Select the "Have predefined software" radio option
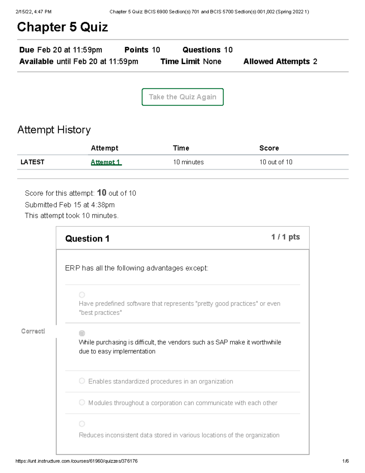The width and height of the screenshot is (365, 473). click(x=82, y=295)
